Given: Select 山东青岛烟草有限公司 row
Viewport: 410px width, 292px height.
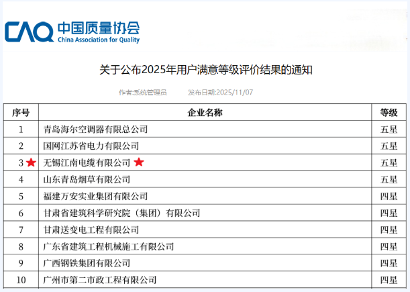Looking at the screenshot, I should (87, 179).
